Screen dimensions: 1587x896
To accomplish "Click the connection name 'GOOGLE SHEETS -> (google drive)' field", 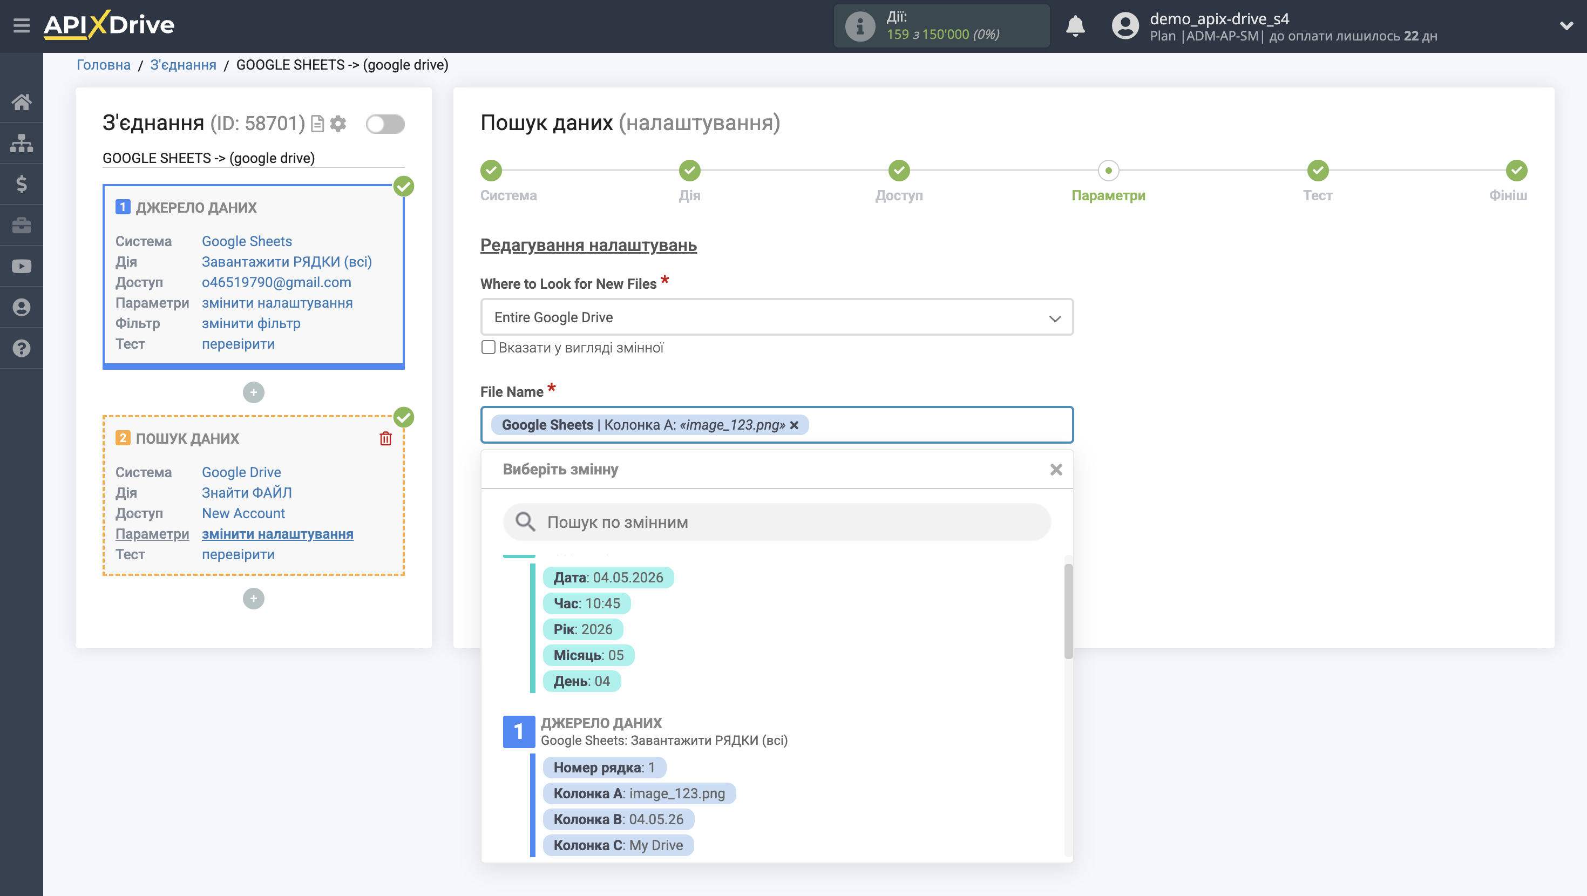I will tap(253, 158).
